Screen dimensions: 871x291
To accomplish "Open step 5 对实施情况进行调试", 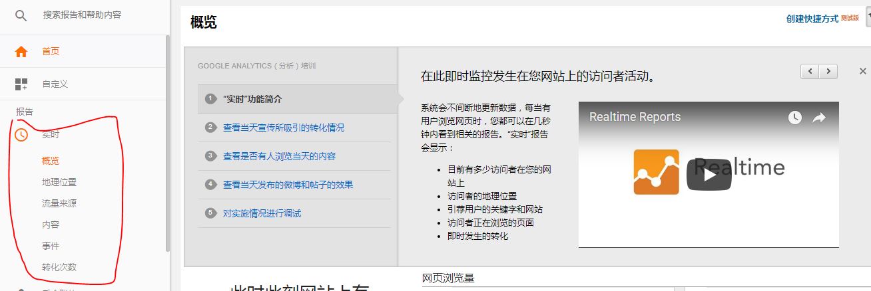I will [262, 213].
